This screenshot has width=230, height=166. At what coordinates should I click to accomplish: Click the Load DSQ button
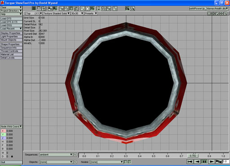click(11, 26)
